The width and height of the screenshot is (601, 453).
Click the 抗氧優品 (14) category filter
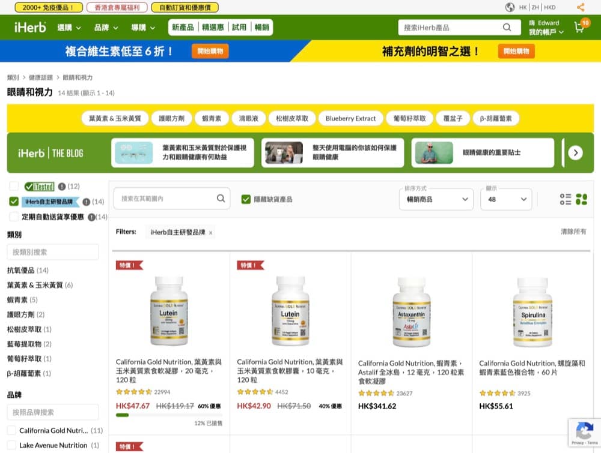tap(28, 270)
